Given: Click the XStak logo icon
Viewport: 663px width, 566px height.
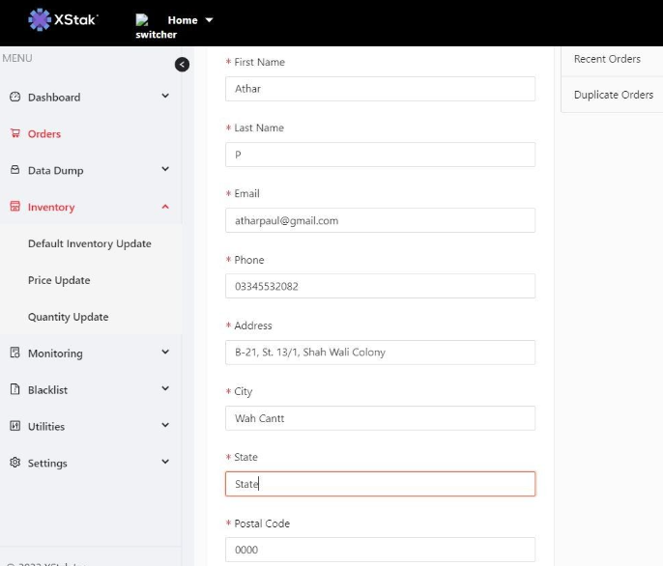Looking at the screenshot, I should point(40,19).
